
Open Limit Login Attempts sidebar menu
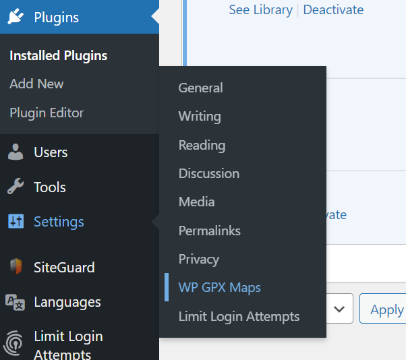point(68,344)
